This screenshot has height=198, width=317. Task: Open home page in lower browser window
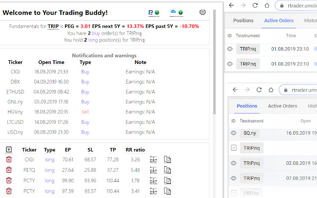(271, 90)
